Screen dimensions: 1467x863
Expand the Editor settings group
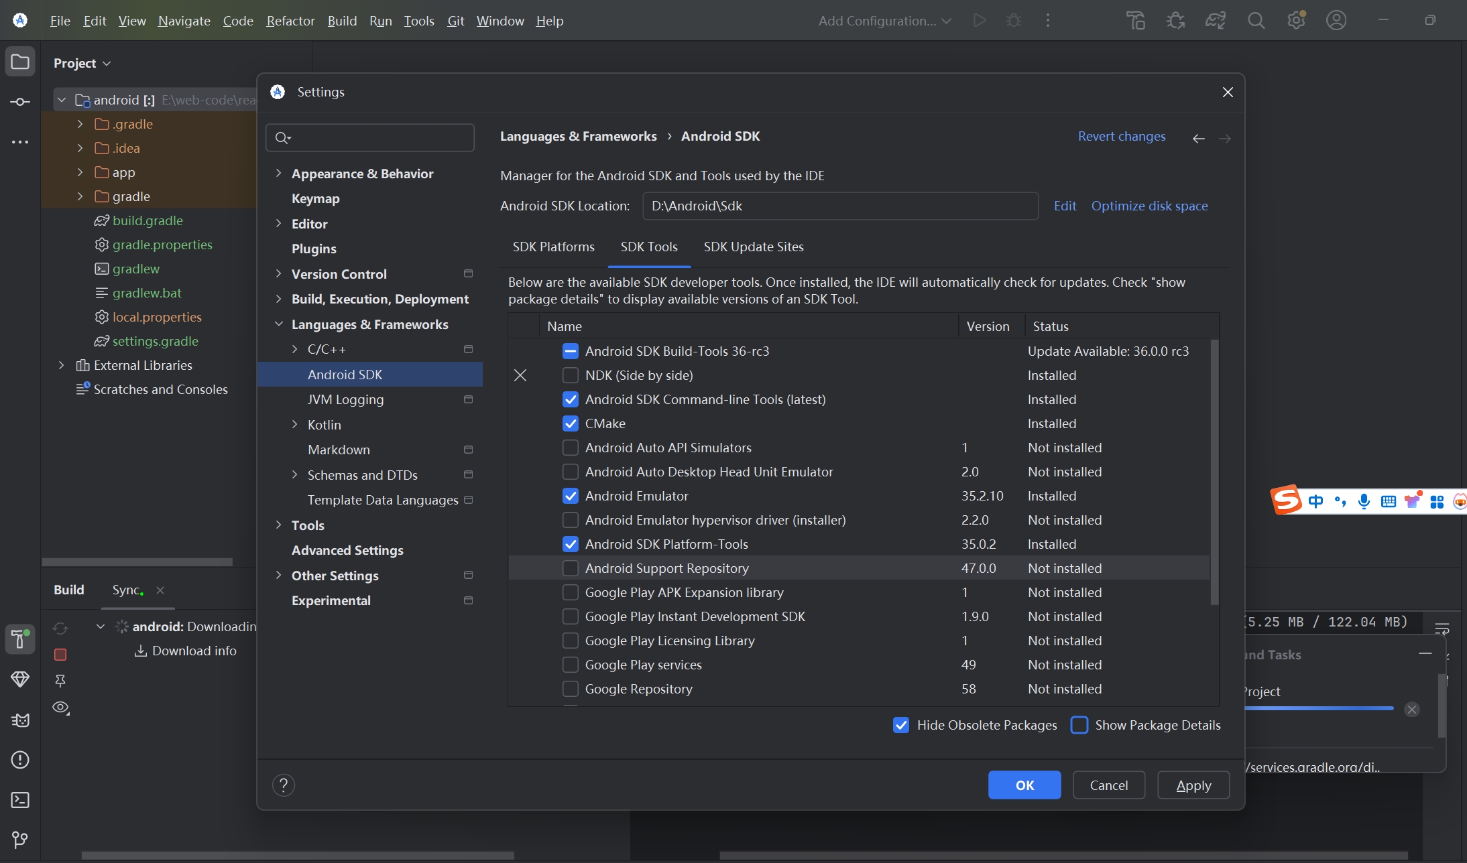pyautogui.click(x=279, y=224)
